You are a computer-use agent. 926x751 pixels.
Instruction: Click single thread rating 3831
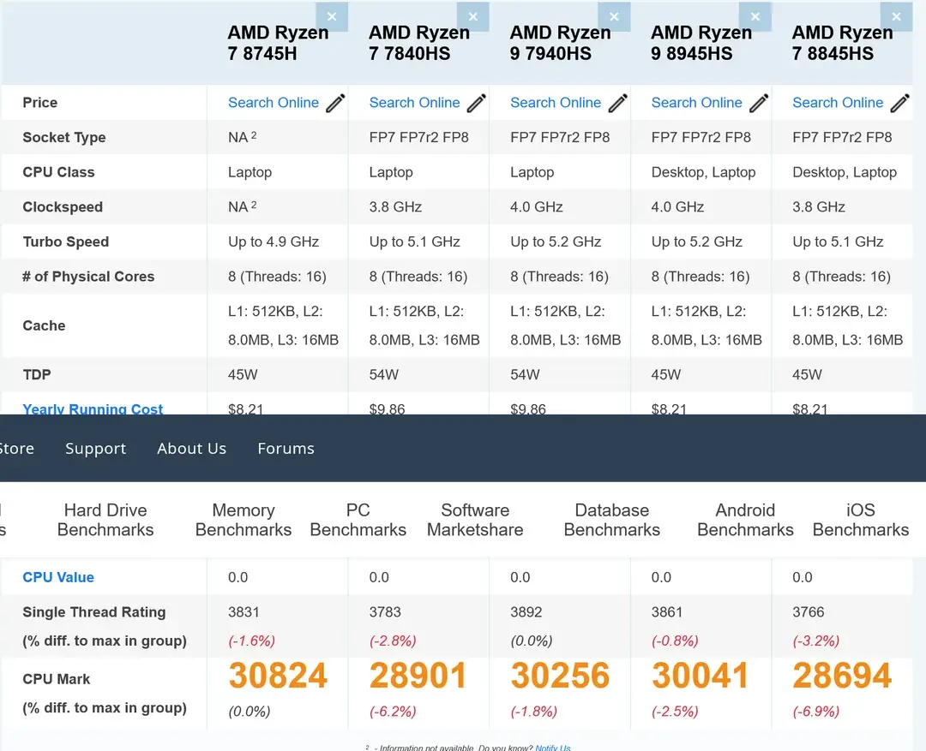[244, 611]
